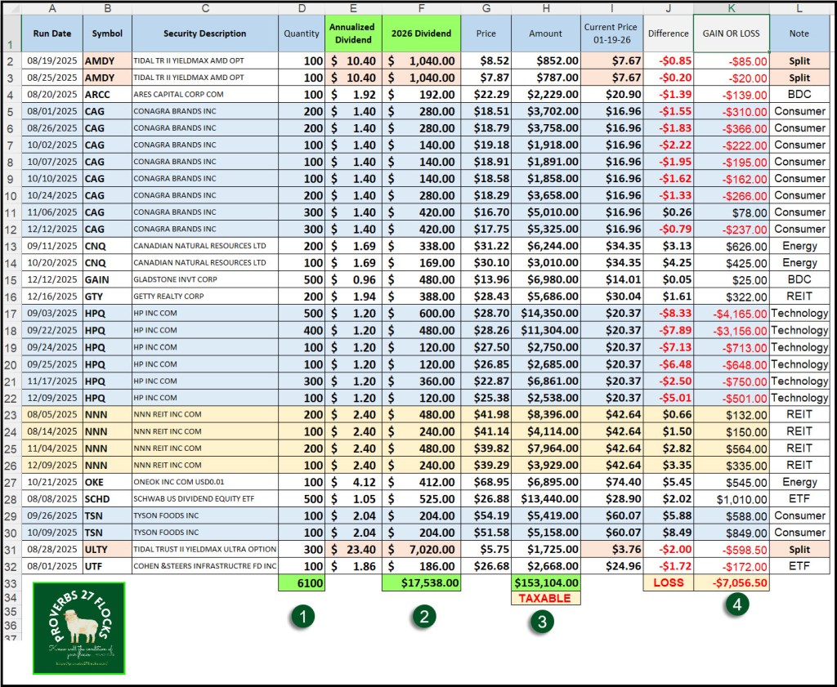Select the total quantity cell 6100
Image resolution: width=837 pixels, height=687 pixels.
point(301,583)
